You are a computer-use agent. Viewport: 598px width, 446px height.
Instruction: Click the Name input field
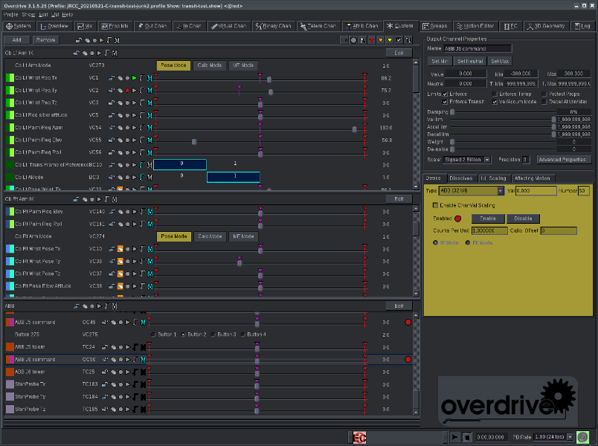pyautogui.click(x=478, y=49)
